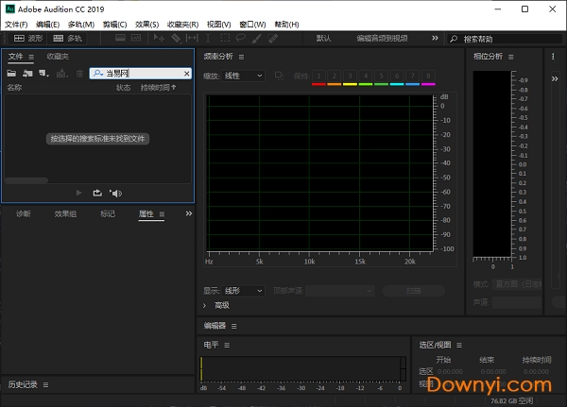Click the Open File folder icon

pos(12,73)
